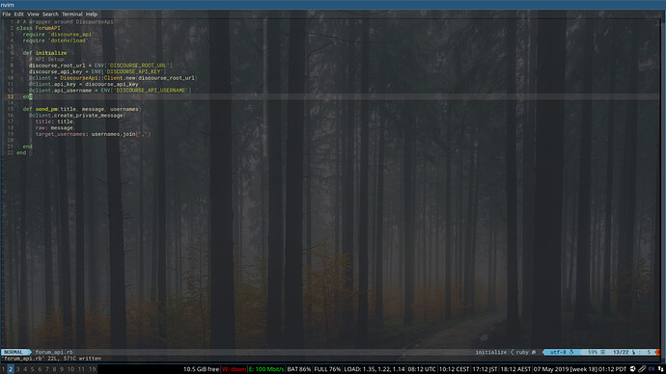
Task: Switch to workspace 11
Action: tap(81, 369)
